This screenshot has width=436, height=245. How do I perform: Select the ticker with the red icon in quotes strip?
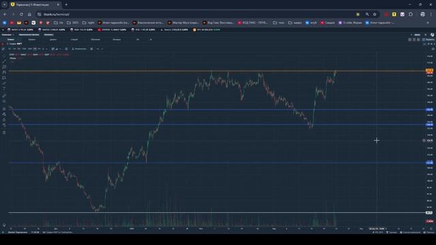[x=112, y=29]
